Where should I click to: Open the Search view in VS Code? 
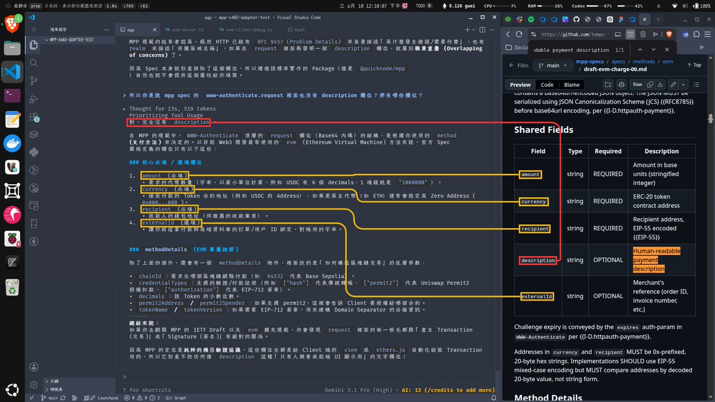coord(33,63)
